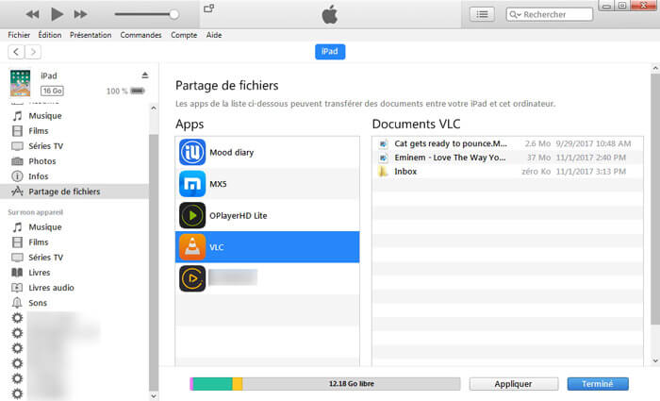Click the Appliquer button
660x401 pixels.
coord(513,384)
